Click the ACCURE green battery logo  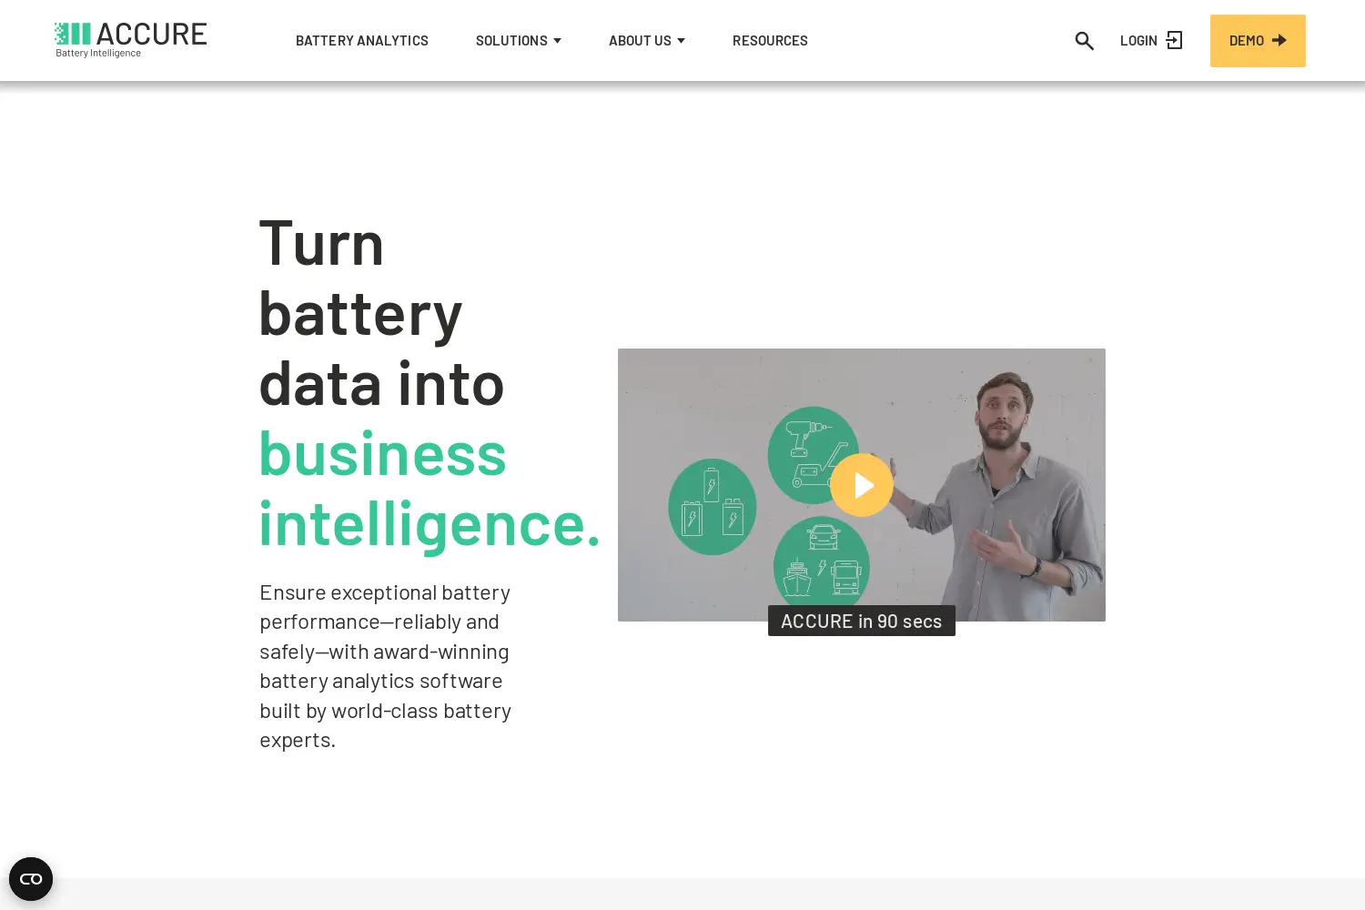tap(73, 34)
